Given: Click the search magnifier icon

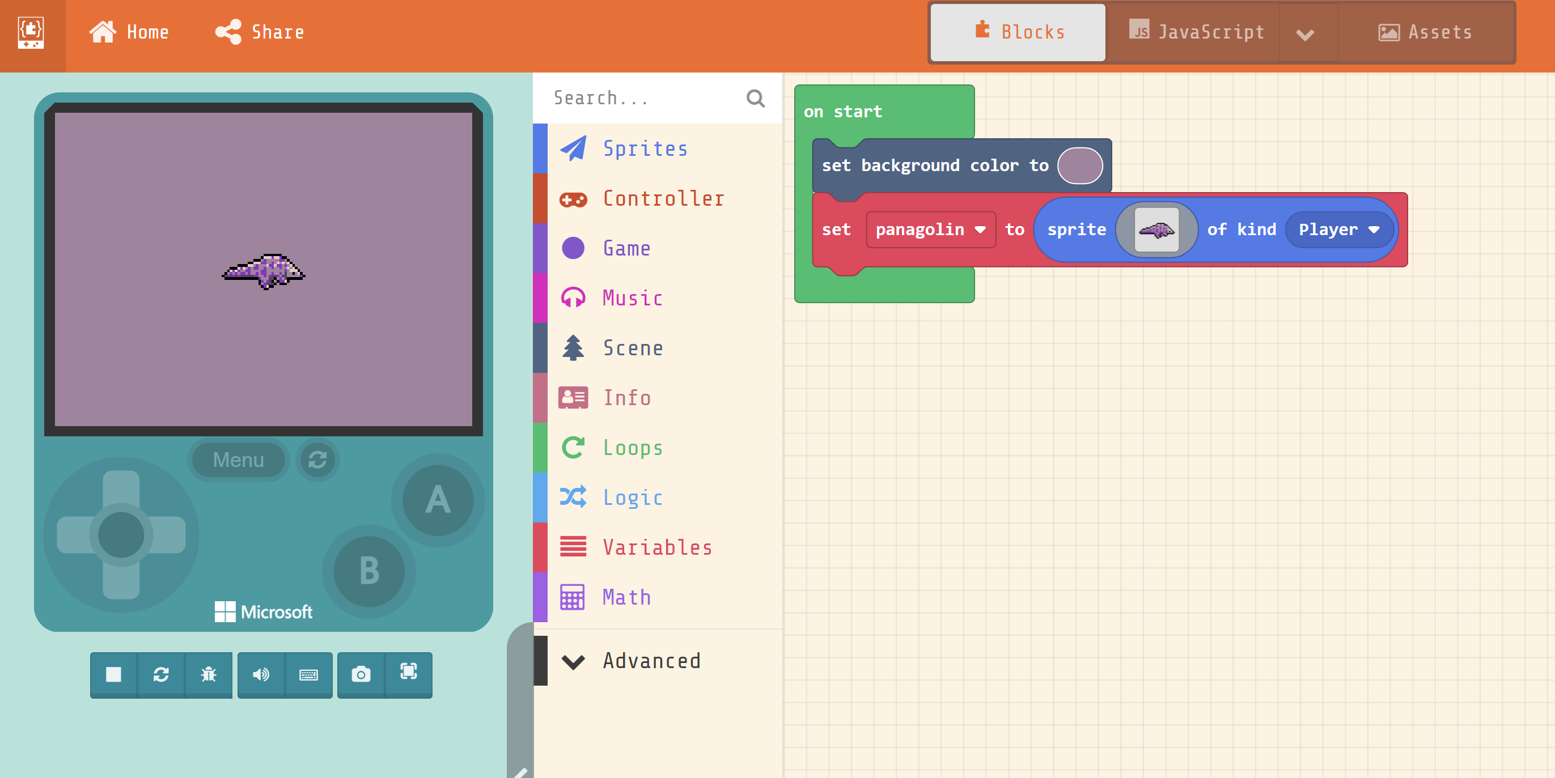Looking at the screenshot, I should point(755,98).
